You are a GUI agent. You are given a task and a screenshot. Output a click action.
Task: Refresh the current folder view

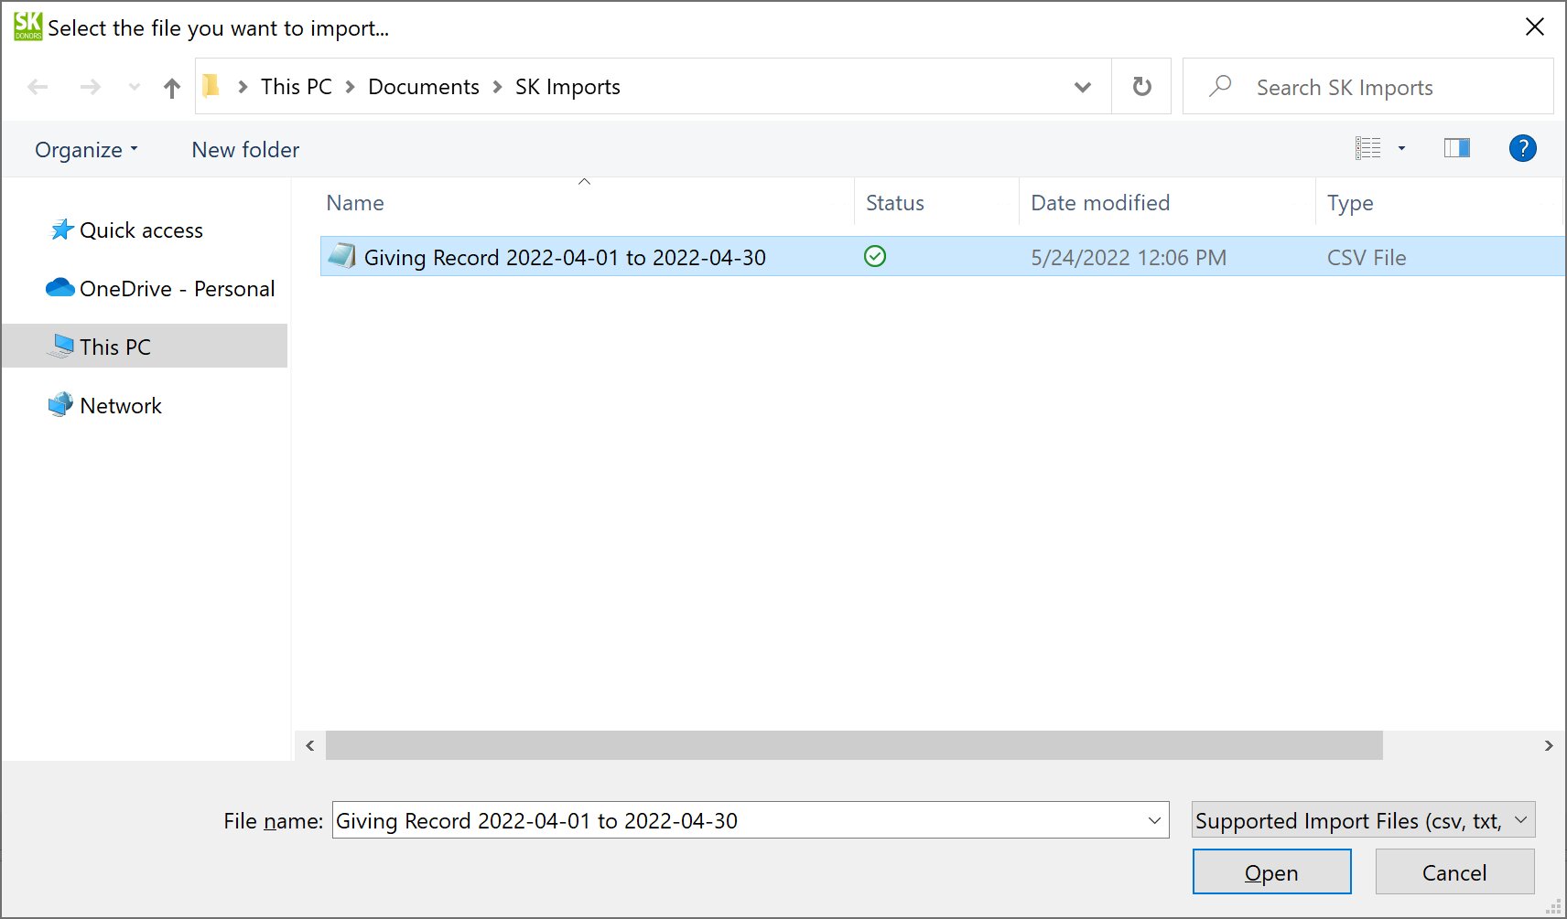(x=1140, y=86)
